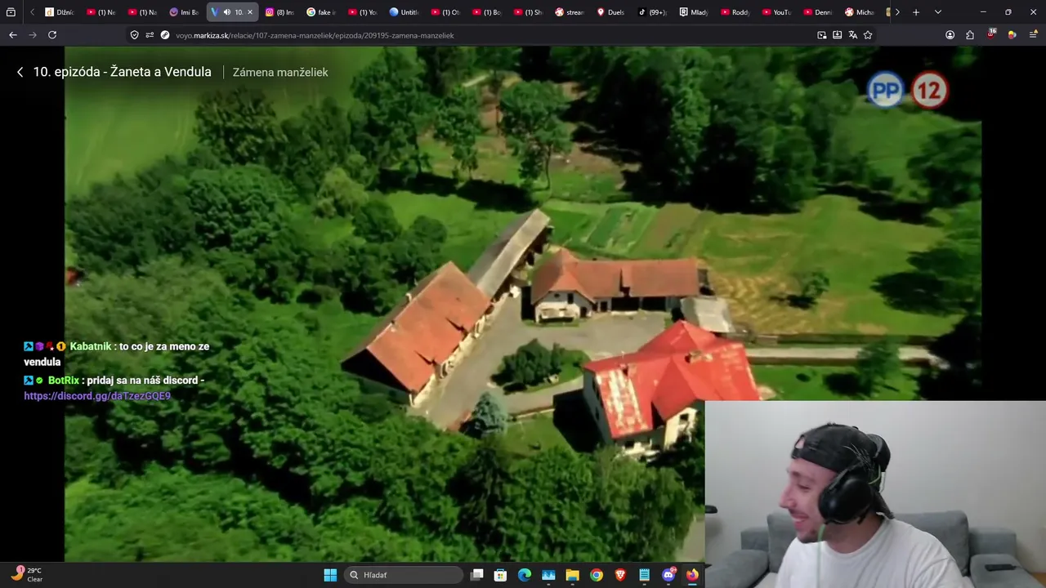Open the Firefox account icon

(x=950, y=35)
